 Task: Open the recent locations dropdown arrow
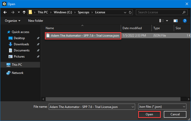point(19,12)
